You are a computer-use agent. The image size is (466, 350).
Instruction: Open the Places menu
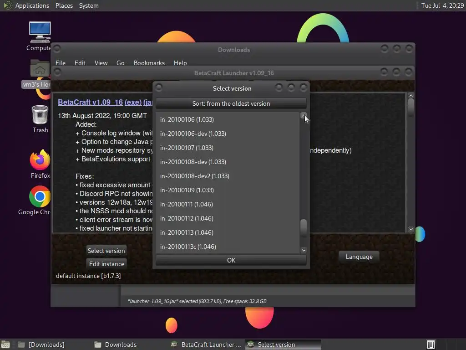click(x=64, y=5)
